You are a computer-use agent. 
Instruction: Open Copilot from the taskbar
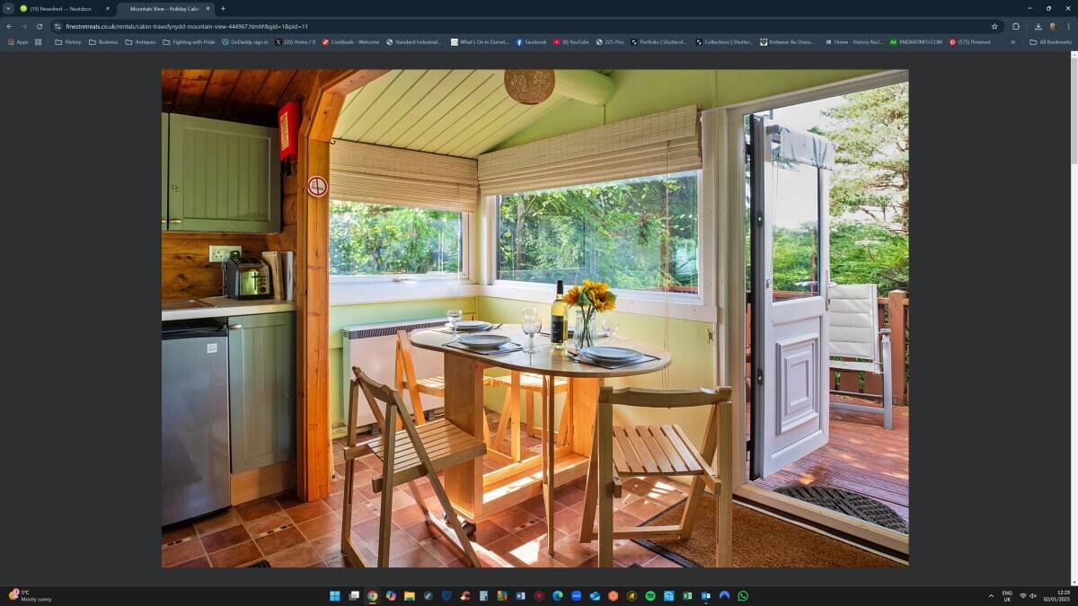pos(391,595)
